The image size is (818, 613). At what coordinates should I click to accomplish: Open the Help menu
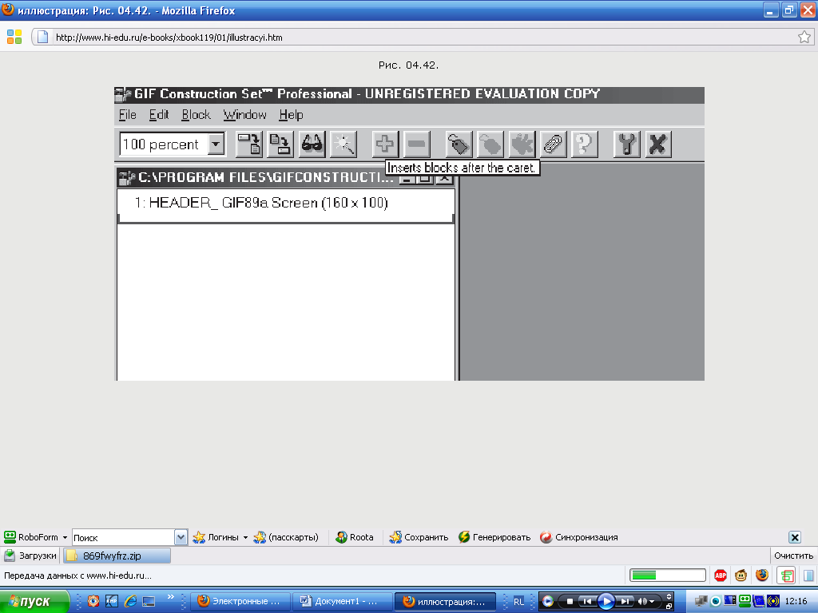click(291, 115)
